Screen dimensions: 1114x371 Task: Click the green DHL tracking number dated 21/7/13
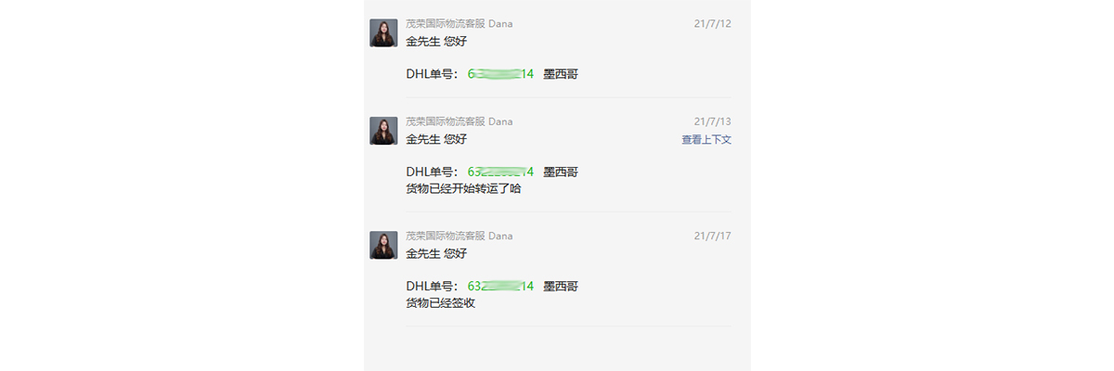[500, 172]
